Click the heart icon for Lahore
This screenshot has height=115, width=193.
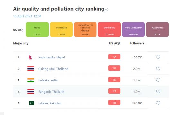158,103
